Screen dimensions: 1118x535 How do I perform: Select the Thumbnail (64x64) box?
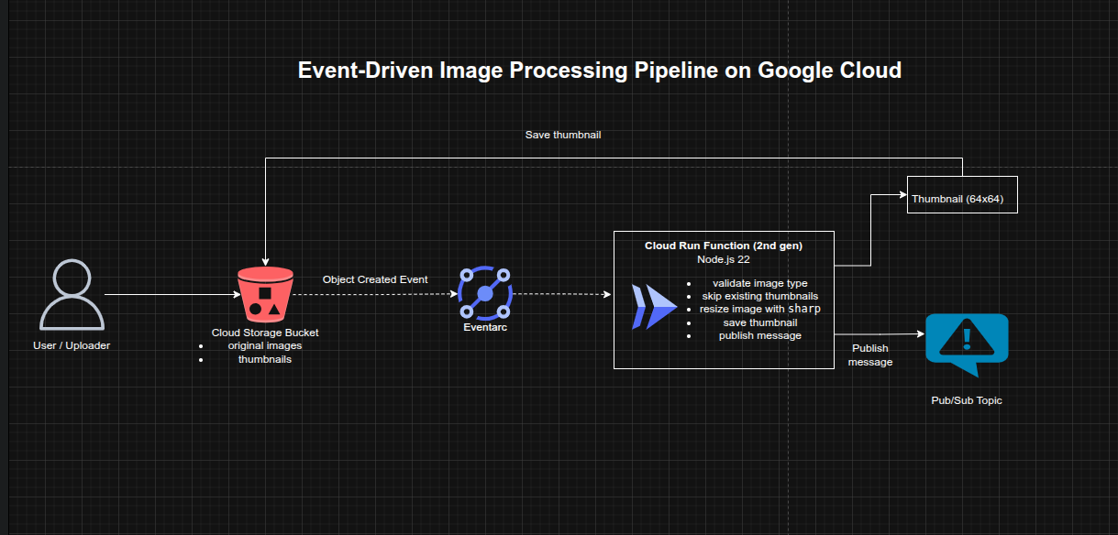click(x=961, y=194)
